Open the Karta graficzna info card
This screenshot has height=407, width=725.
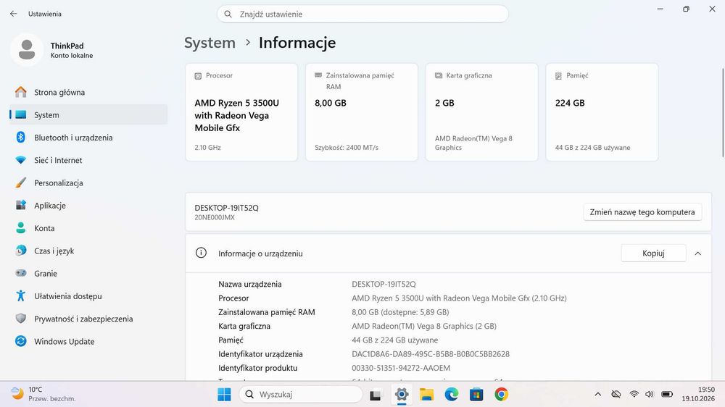click(482, 112)
